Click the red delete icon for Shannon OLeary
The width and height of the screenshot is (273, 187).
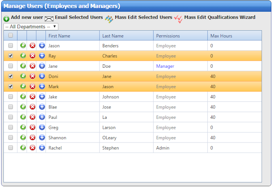tap(32, 138)
